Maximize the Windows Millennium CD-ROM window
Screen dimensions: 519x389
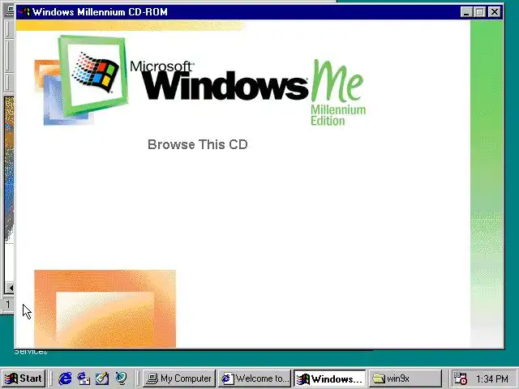(x=479, y=12)
